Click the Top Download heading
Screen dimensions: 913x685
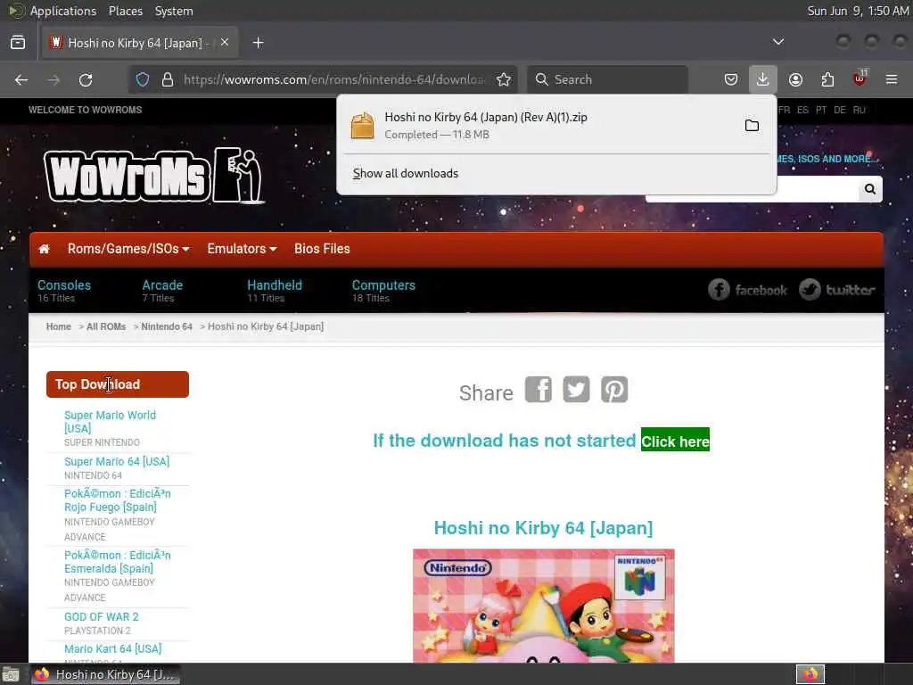pyautogui.click(x=118, y=384)
